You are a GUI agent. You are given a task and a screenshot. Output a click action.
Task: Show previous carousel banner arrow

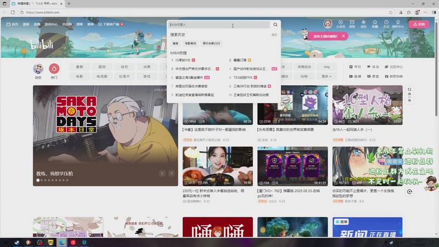(x=162, y=173)
